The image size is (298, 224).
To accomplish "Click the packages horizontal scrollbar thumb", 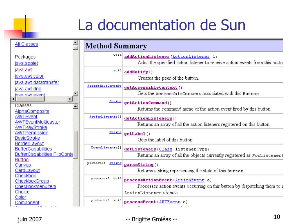I will tap(30, 99).
